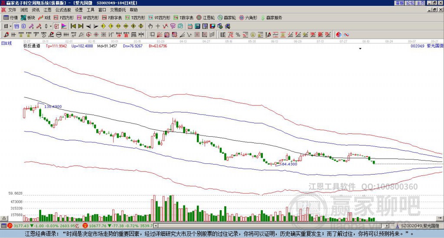Launch the 江恩轮 tool
This screenshot has height=238, width=444.
click(206, 17)
